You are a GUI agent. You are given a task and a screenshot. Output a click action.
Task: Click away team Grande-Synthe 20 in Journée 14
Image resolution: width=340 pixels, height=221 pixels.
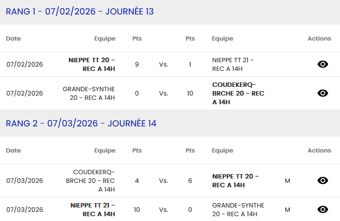click(238, 209)
